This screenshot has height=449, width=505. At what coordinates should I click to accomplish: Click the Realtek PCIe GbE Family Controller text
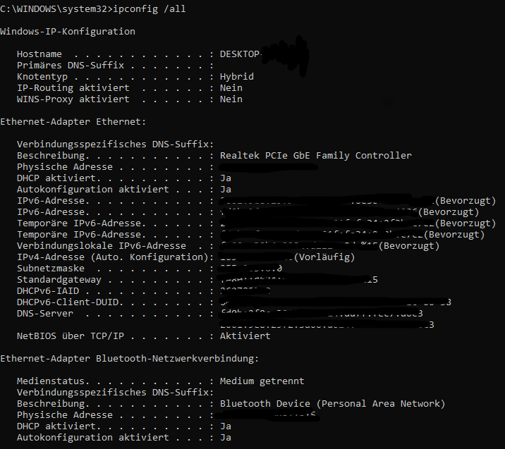click(316, 156)
